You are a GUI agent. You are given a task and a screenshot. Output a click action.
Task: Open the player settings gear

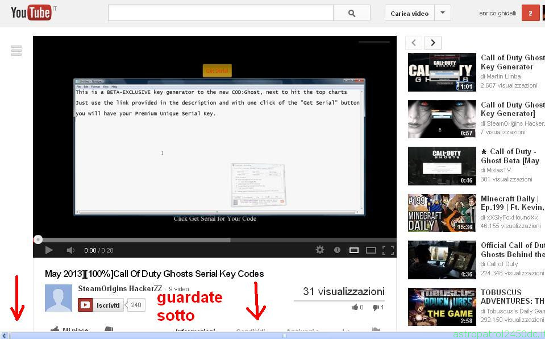click(x=320, y=250)
